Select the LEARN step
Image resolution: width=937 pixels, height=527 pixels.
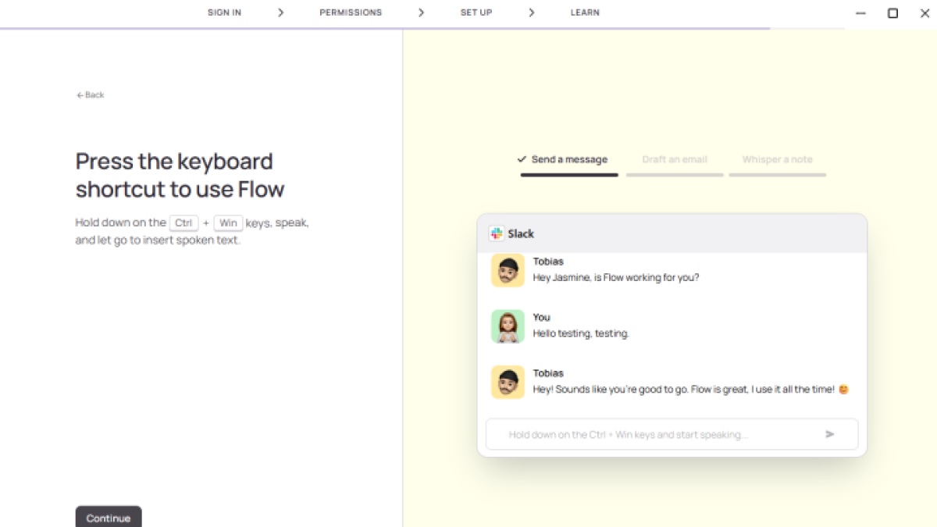(x=585, y=12)
